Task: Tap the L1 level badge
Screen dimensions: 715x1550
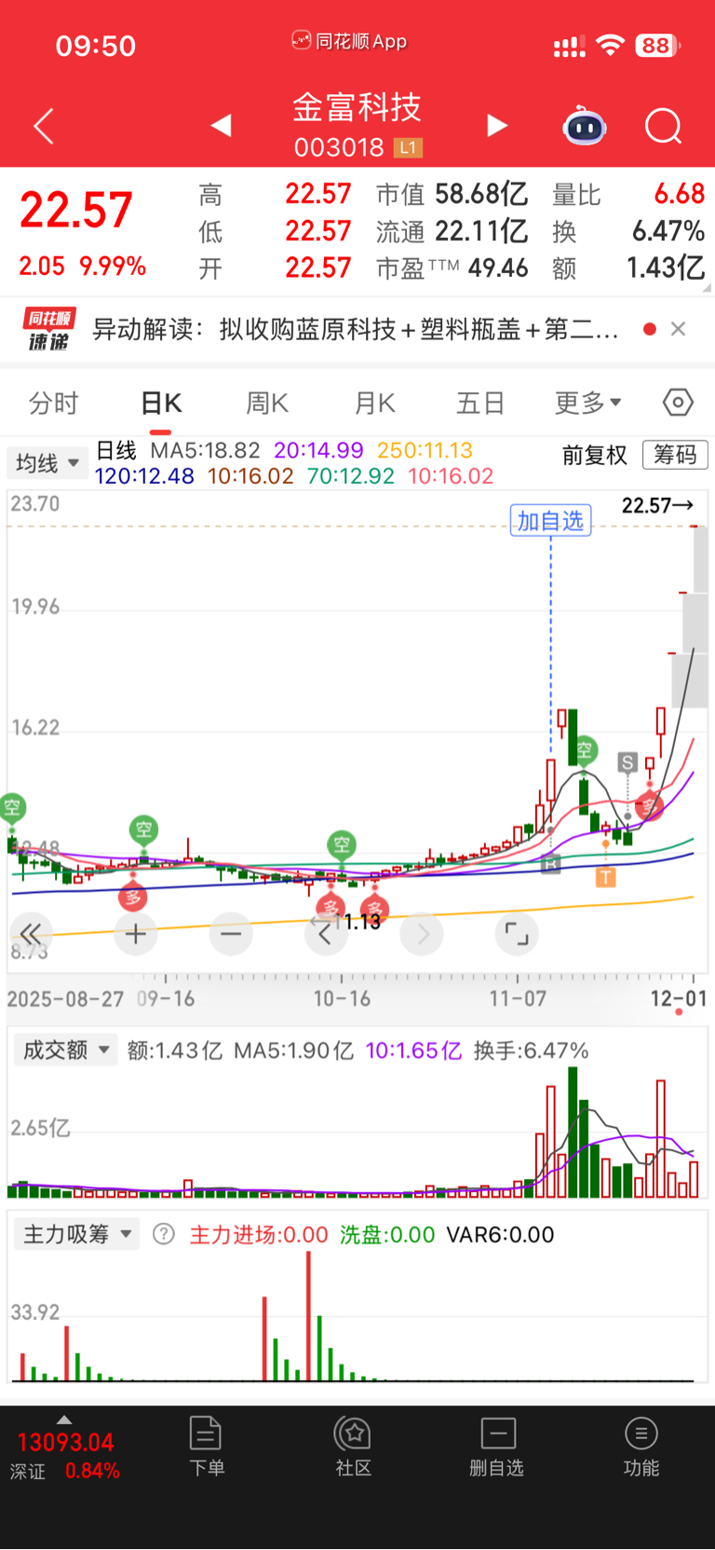Action: 409,147
